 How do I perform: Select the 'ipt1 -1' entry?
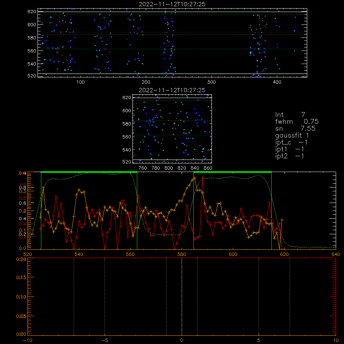click(290, 149)
